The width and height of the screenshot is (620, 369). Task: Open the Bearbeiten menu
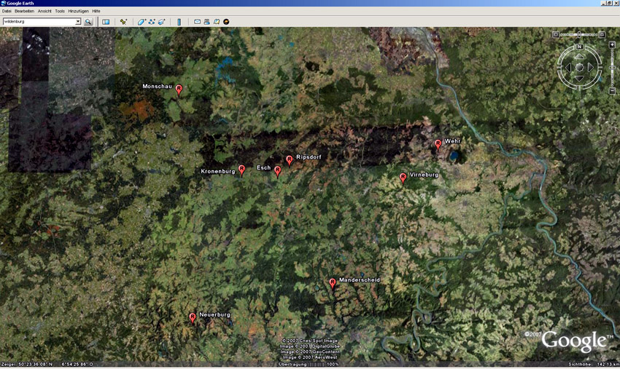click(25, 11)
